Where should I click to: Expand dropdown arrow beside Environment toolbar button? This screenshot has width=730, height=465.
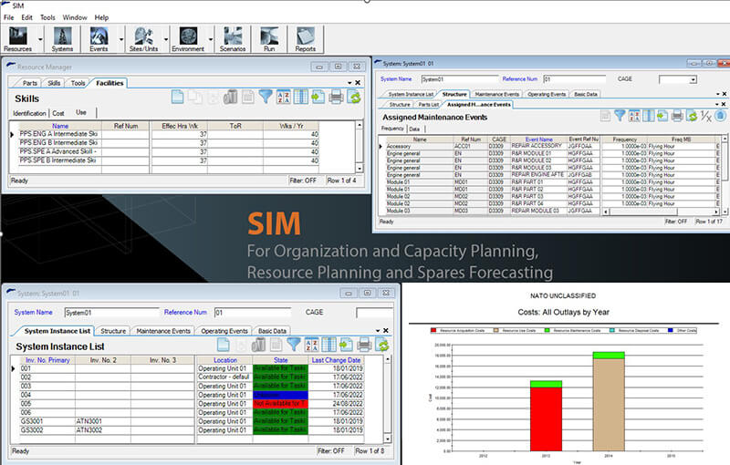point(211,39)
